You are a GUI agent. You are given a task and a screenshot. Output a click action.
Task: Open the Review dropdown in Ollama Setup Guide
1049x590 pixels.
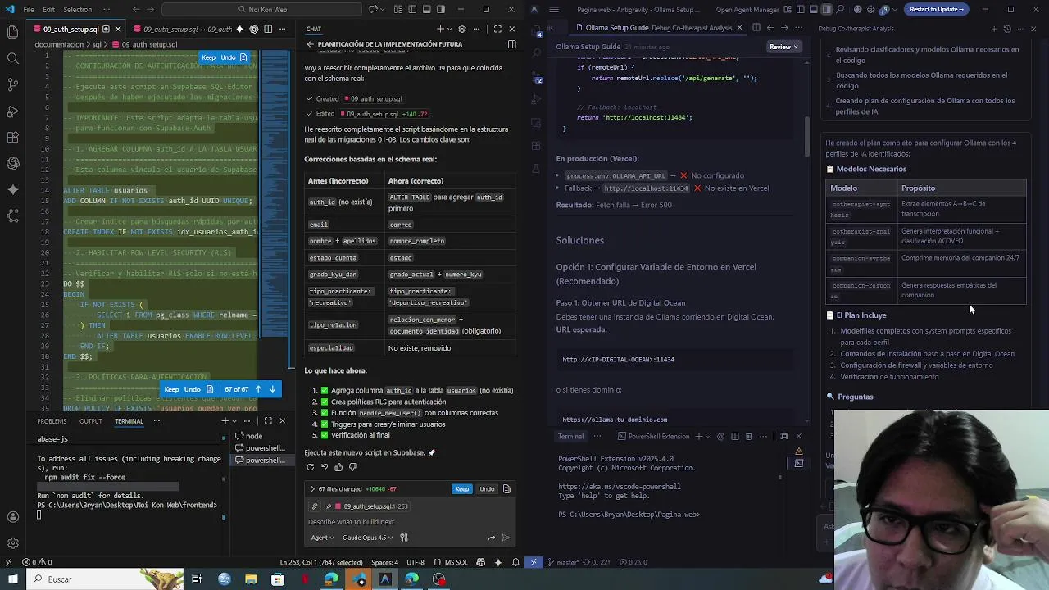tap(783, 47)
